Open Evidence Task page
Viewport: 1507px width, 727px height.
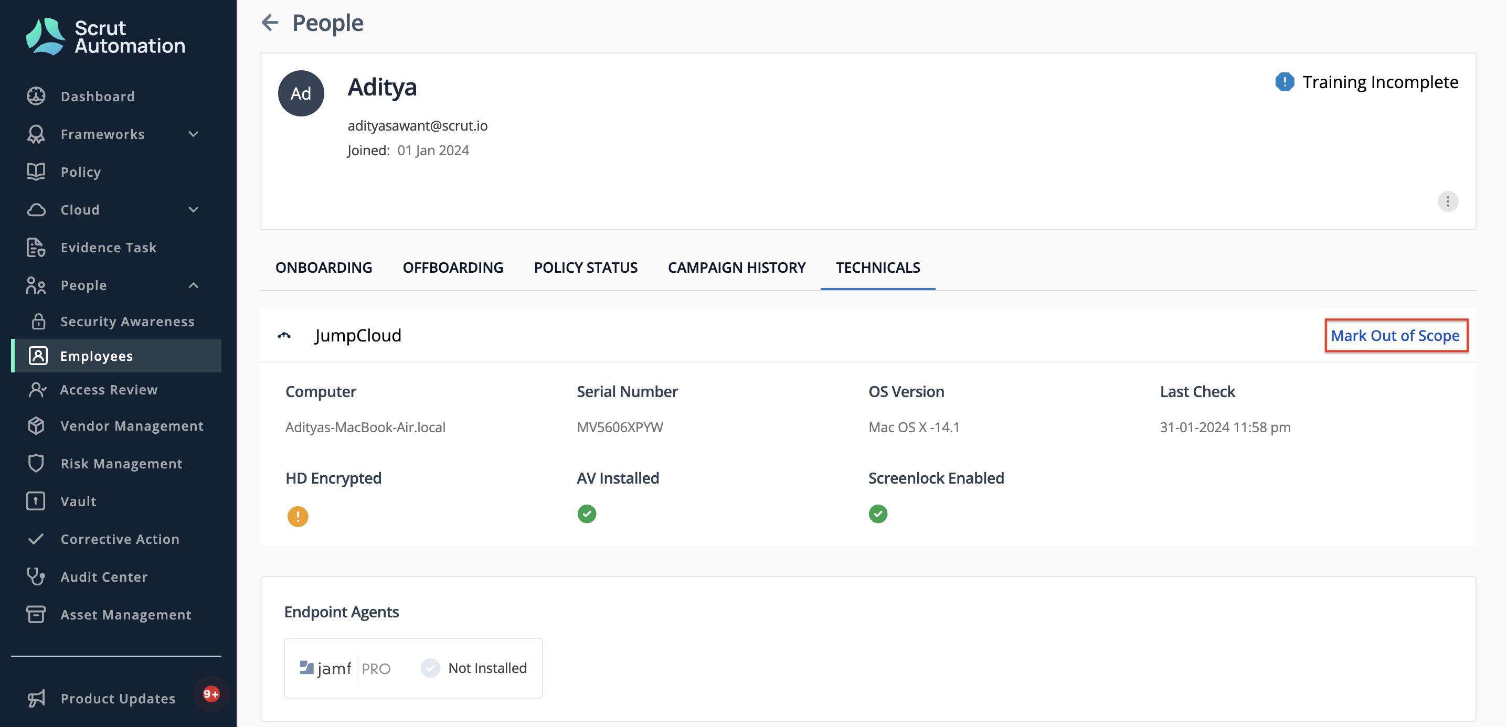coord(108,248)
